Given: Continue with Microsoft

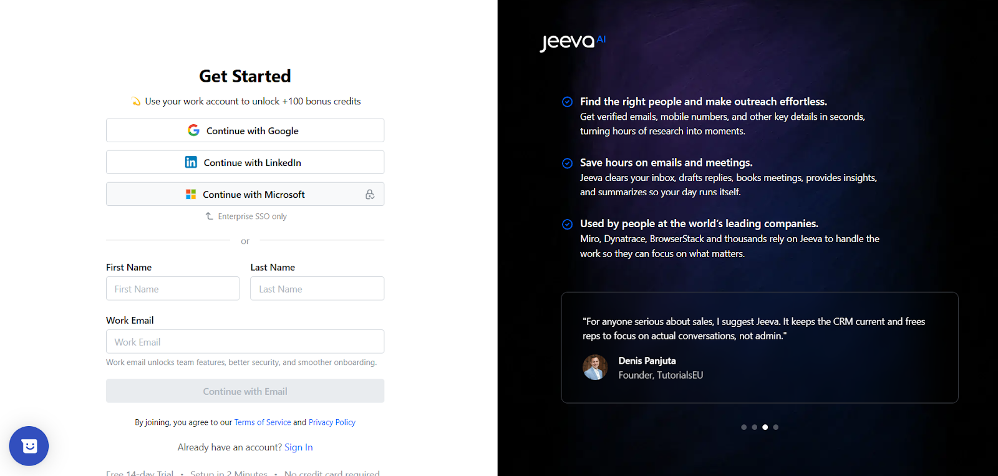Looking at the screenshot, I should 245,194.
